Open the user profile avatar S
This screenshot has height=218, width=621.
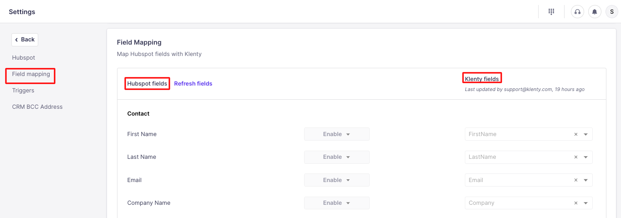point(611,12)
